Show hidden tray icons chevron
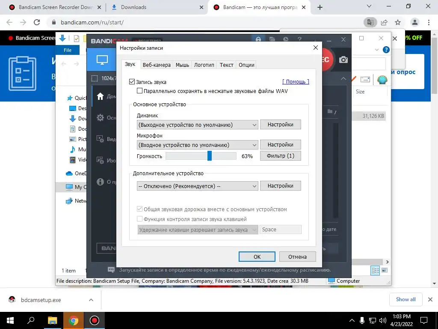The width and height of the screenshot is (438, 329). pos(352,320)
